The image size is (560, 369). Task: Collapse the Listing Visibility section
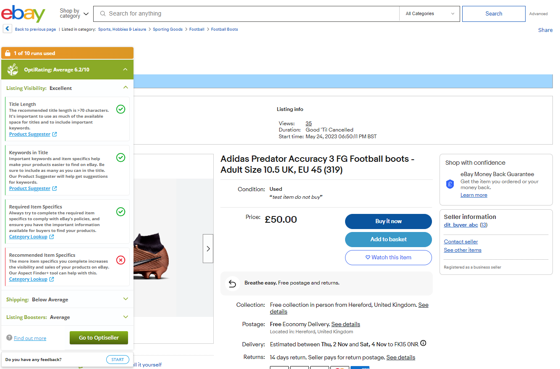click(125, 88)
